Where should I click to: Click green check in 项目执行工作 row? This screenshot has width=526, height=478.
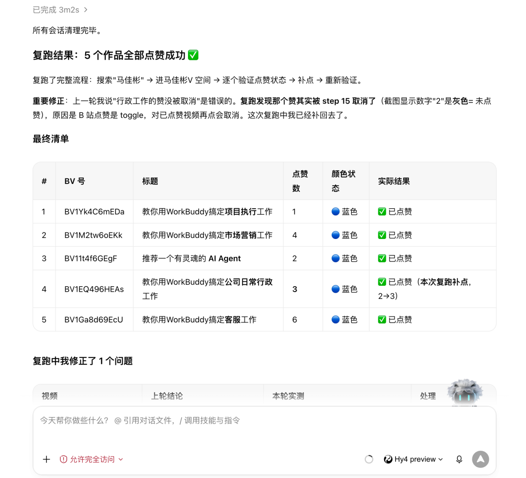[382, 211]
